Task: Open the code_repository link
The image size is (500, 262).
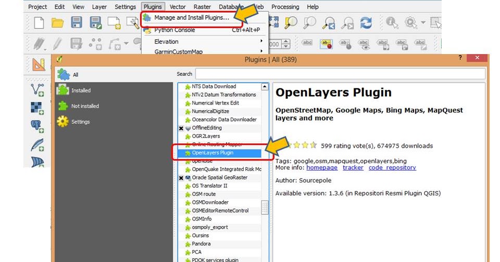Action: click(392, 167)
